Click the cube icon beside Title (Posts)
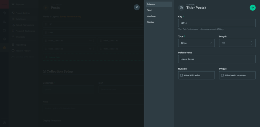This screenshot has height=127, width=260. click(x=181, y=7)
